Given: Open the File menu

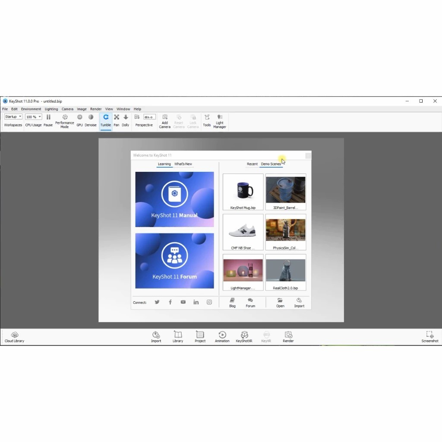Looking at the screenshot, I should pos(5,109).
